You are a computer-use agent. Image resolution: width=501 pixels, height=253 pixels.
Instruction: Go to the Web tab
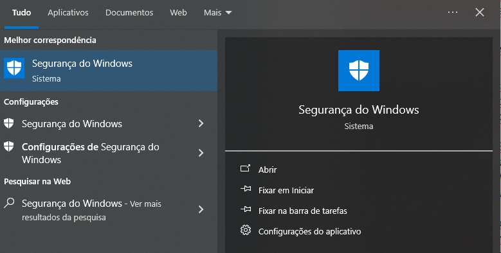click(178, 13)
